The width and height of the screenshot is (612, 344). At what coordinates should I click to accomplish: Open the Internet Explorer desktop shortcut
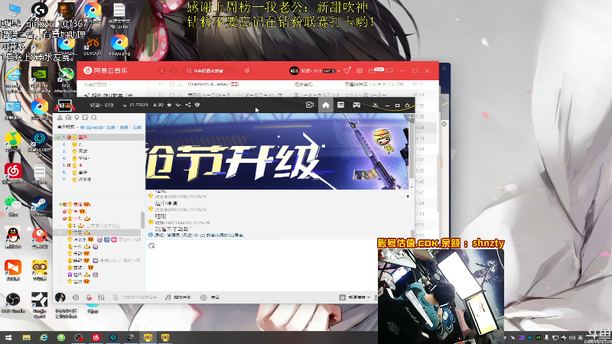(x=13, y=80)
